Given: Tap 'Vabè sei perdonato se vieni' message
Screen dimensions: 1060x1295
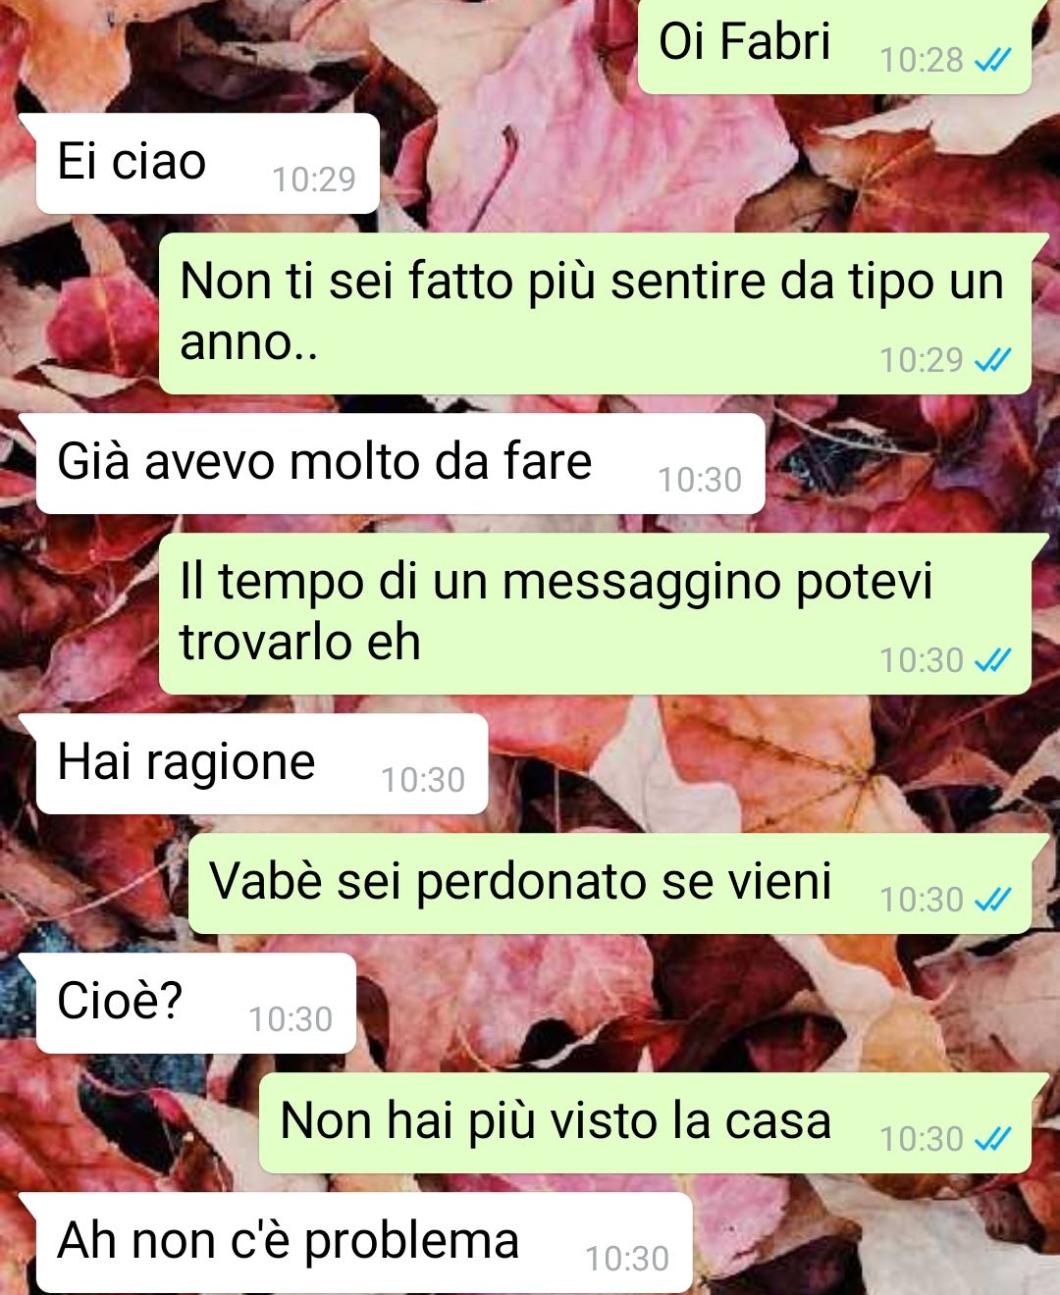Looking at the screenshot, I should pos(610,884).
